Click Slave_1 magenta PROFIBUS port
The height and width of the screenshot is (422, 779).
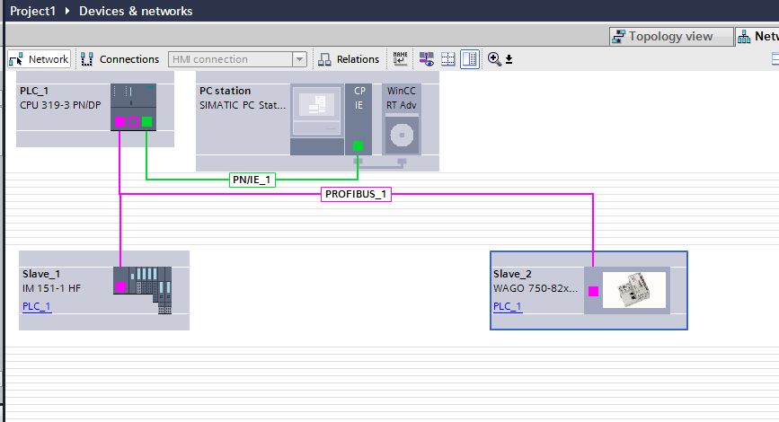point(120,287)
